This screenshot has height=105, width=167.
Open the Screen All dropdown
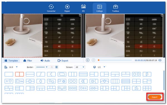(x=80, y=67)
